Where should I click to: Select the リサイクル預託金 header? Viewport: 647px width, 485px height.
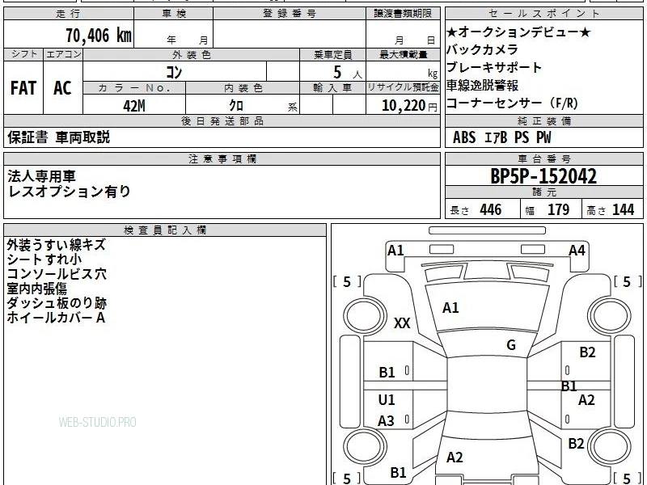coord(403,88)
